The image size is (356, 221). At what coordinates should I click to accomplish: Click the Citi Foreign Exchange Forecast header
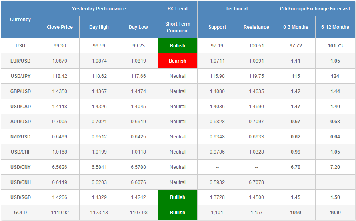315,9
